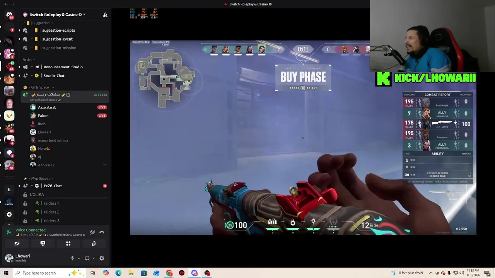Collapse the Artist channel category
Screen dimensions: 495x278
(29, 59)
